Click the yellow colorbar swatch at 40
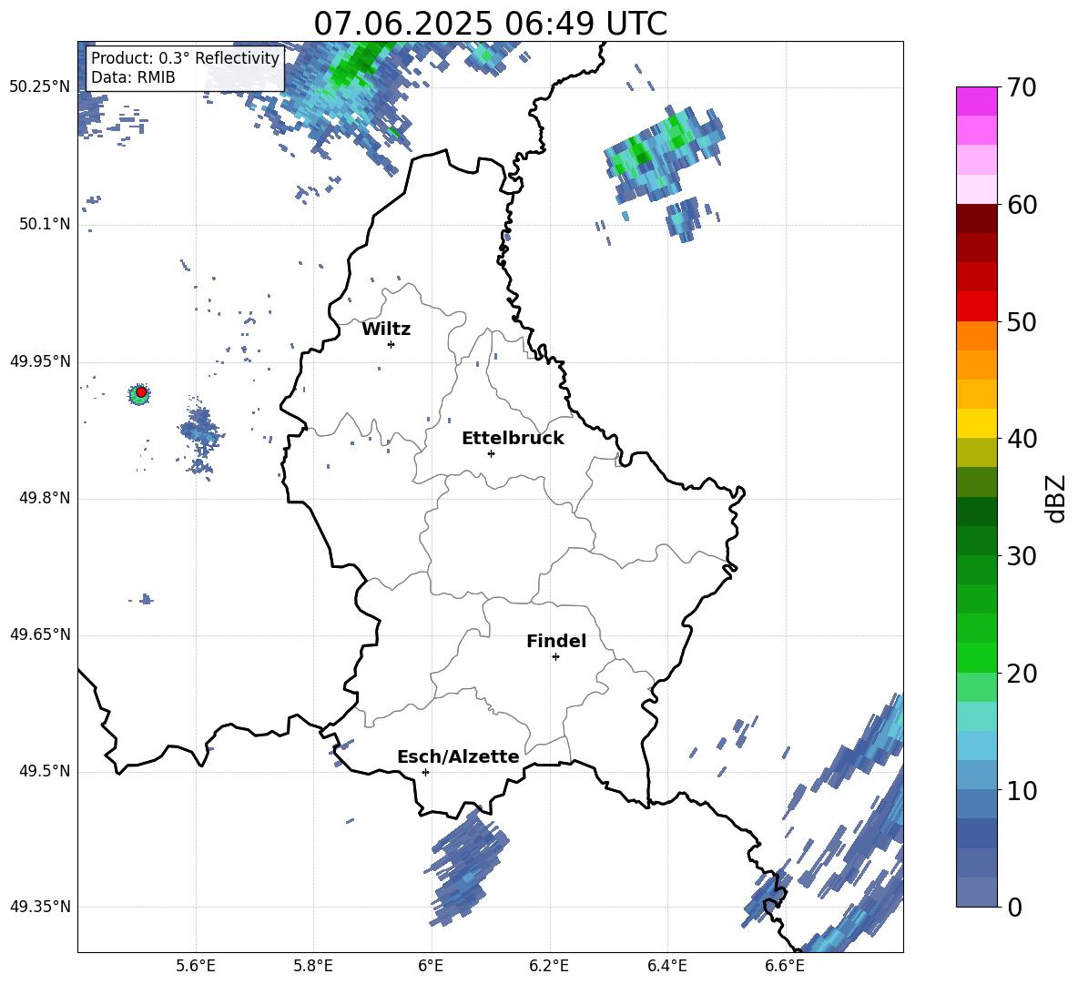Viewport: 1078px width, 984px height. 976,423
